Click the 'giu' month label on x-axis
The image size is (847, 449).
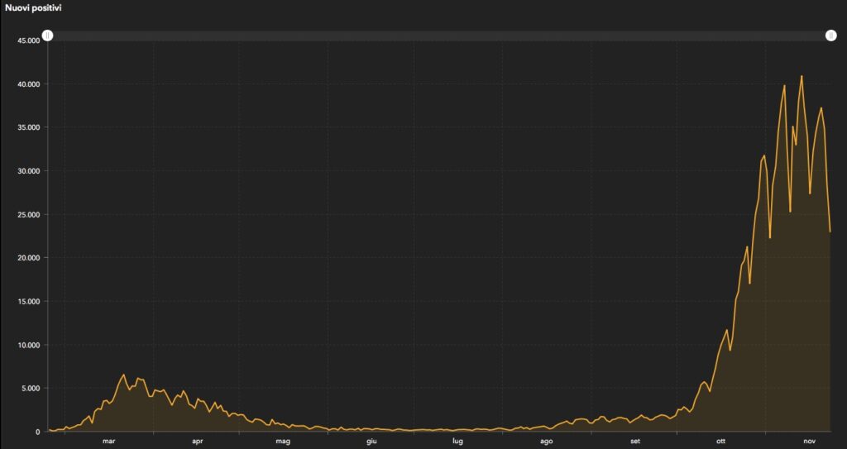coord(371,442)
